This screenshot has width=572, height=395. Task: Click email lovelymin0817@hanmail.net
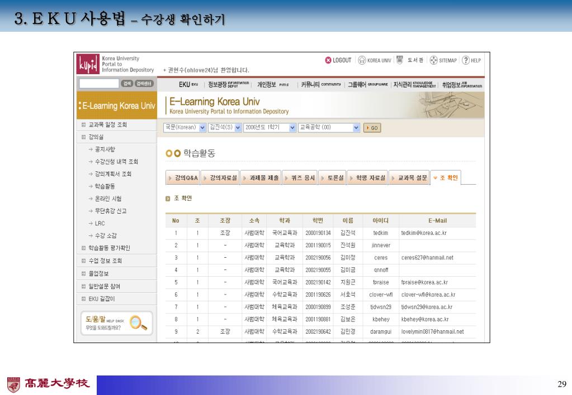433,333
